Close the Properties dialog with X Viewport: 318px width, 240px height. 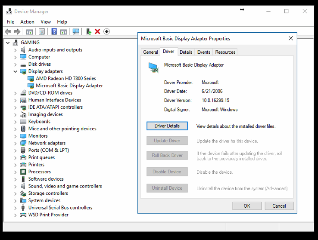point(290,38)
